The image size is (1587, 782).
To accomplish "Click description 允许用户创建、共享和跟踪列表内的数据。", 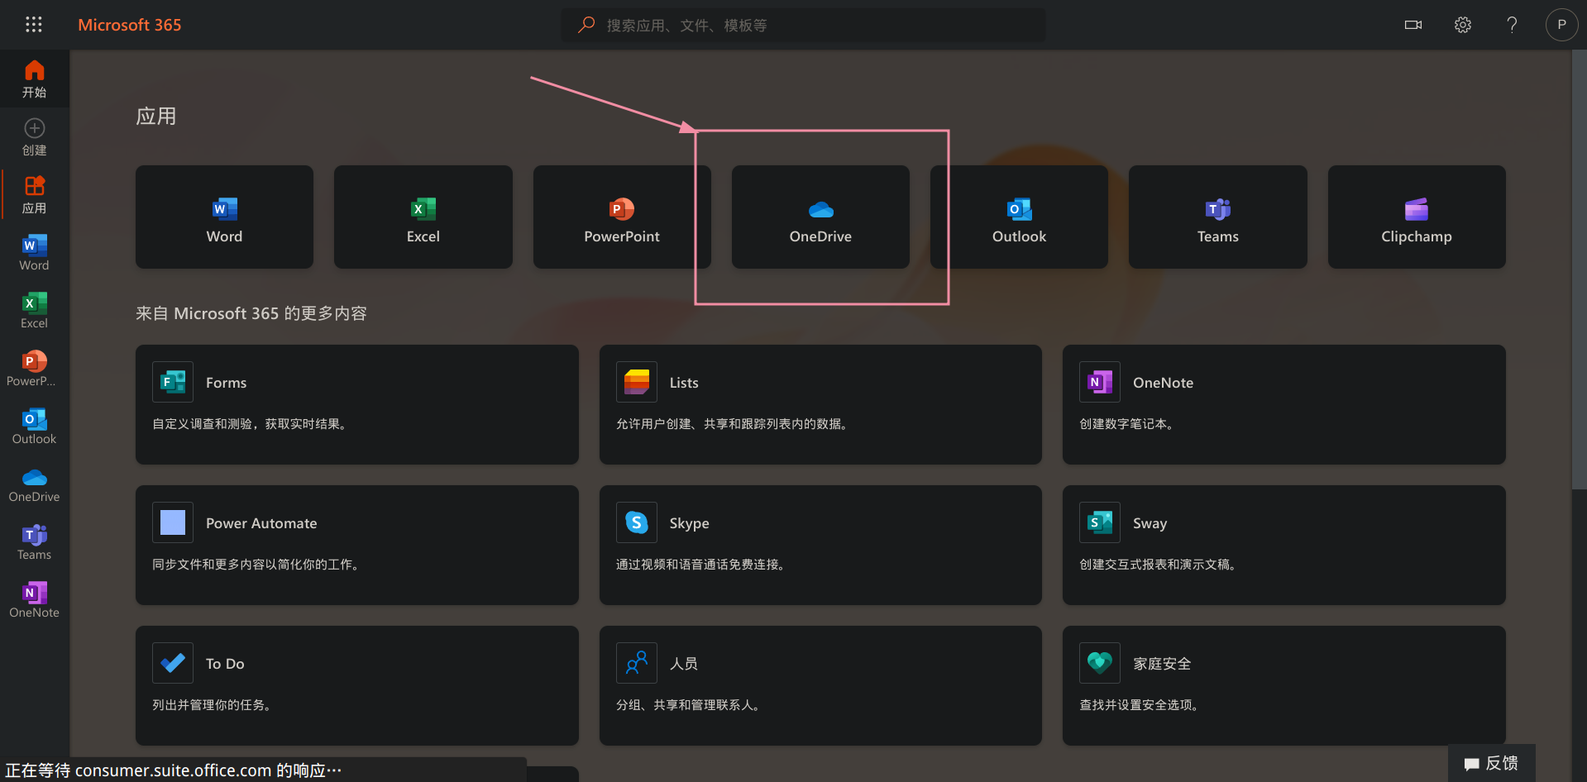I will 734,424.
